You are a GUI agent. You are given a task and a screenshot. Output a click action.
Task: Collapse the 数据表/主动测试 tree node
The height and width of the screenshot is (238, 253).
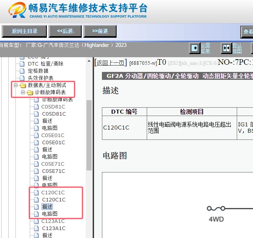coord(15,85)
